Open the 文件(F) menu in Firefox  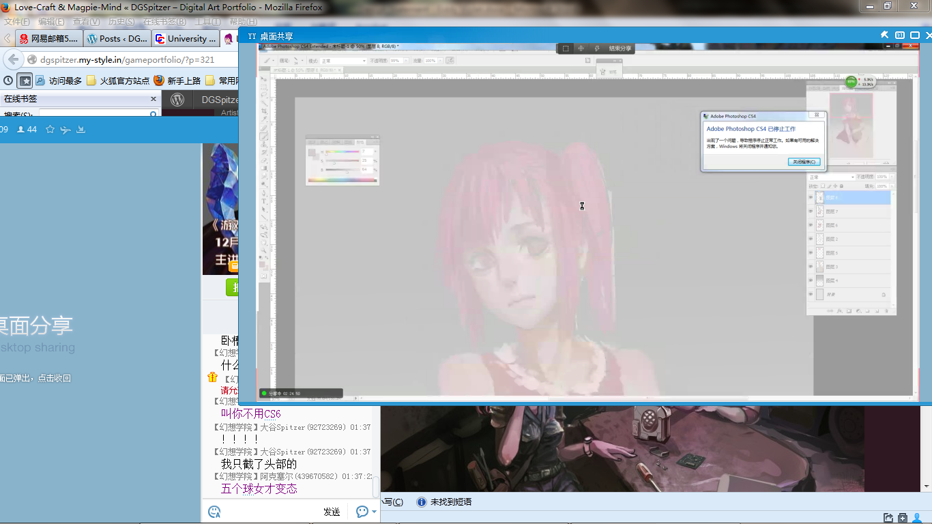point(17,22)
